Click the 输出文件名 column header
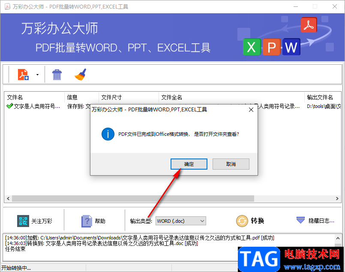Viewport: 345px width, 272px height. 323,97
